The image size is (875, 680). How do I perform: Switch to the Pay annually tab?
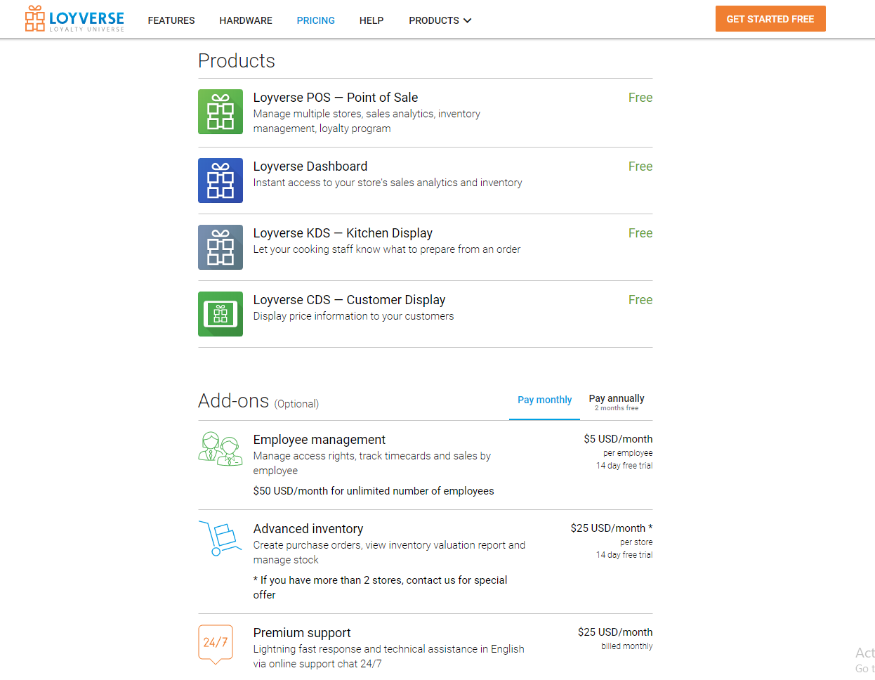617,402
